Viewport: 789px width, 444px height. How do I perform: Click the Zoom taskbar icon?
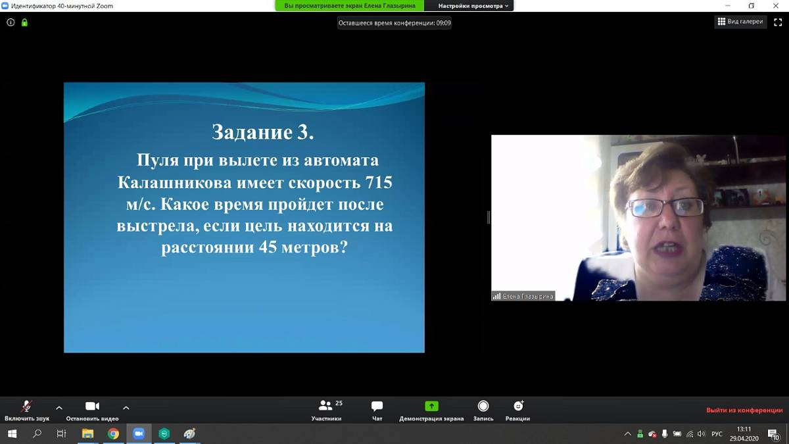pos(139,433)
